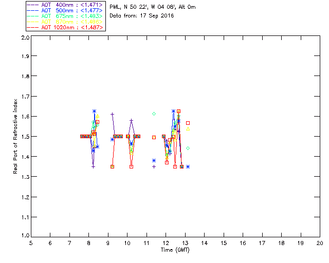Click the 1.5 y-axis tick label
This screenshot has height=263, width=329.
[25, 137]
